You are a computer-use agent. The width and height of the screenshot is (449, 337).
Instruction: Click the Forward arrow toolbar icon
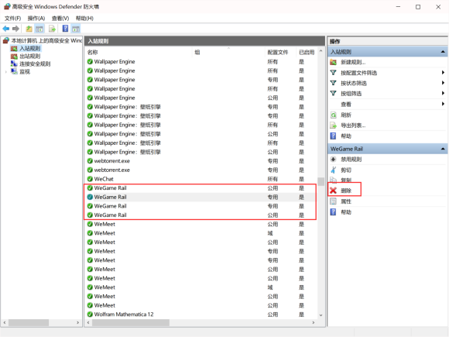[x=16, y=29]
